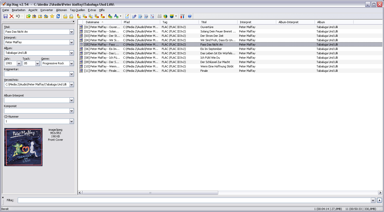Run Tag to Tag converter icon
Screen dimensions: 384x212
[102, 16]
